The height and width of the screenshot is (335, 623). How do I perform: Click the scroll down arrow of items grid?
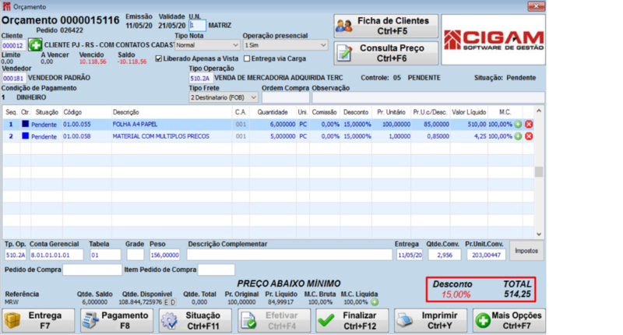click(539, 234)
